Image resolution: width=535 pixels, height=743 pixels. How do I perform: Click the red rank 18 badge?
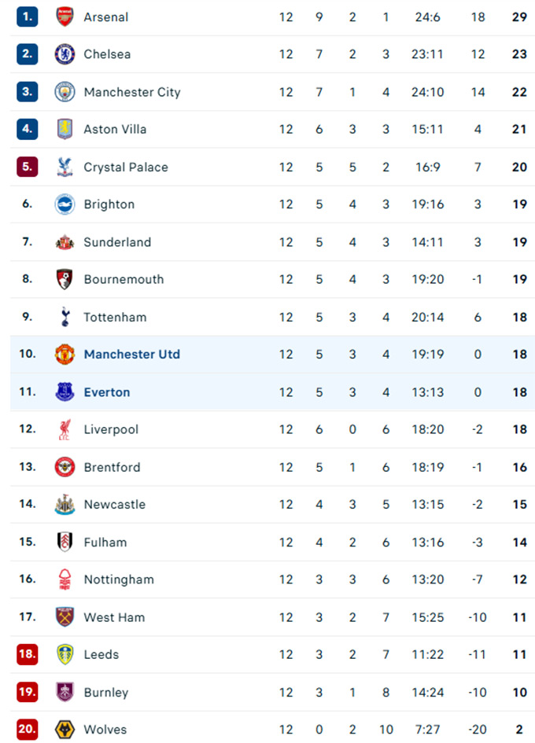[x=28, y=654]
